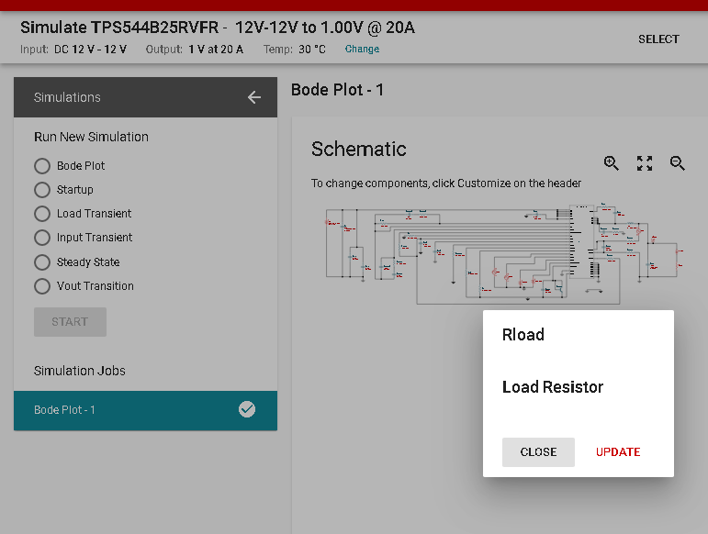
Task: Open Bode Plot - 1 simulation job
Action: click(x=145, y=410)
